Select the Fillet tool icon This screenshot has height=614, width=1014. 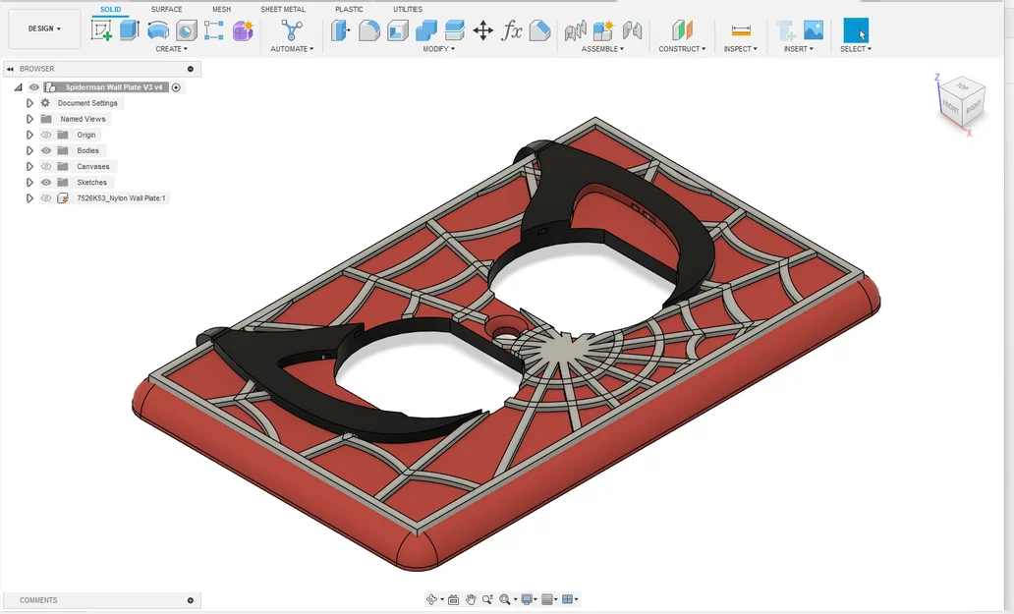click(368, 29)
